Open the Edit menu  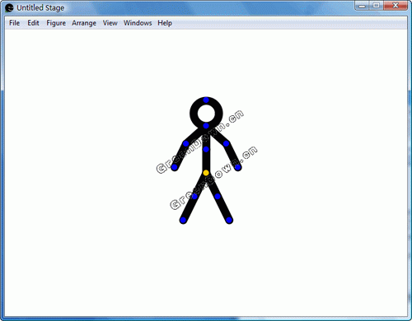point(33,23)
